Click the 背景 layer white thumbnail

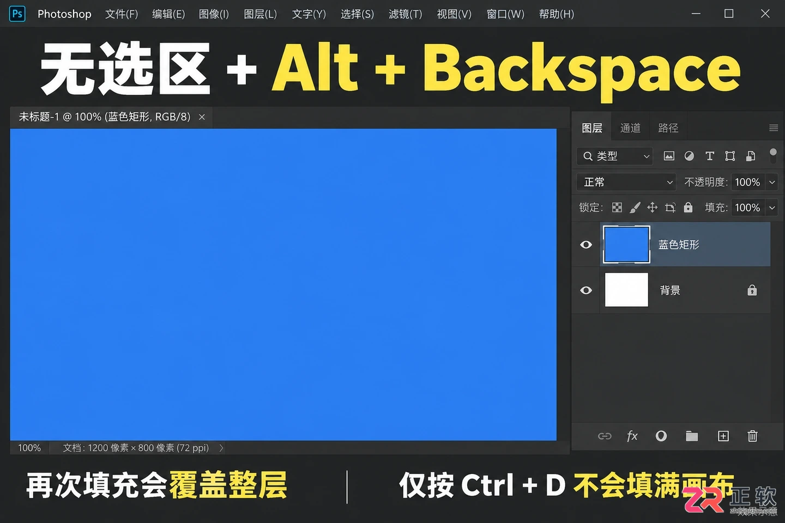[x=627, y=290]
